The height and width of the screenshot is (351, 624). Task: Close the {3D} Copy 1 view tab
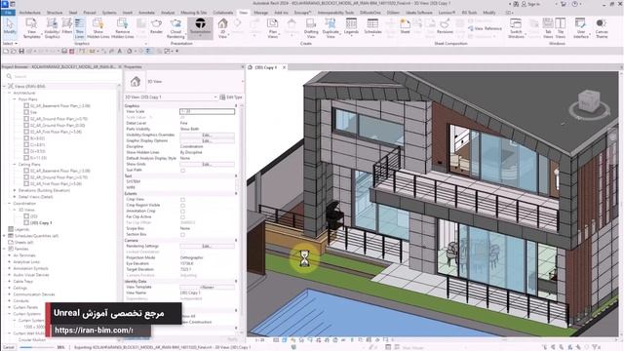pos(284,67)
